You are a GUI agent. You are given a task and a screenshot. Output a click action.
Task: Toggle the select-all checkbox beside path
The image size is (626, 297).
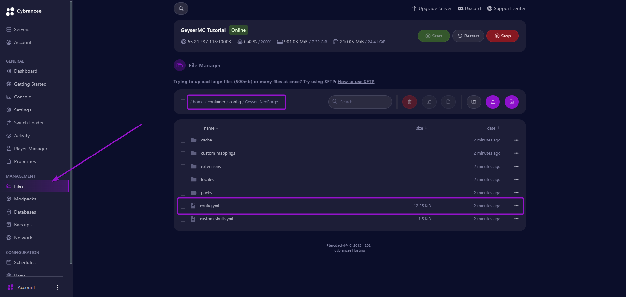pos(183,102)
